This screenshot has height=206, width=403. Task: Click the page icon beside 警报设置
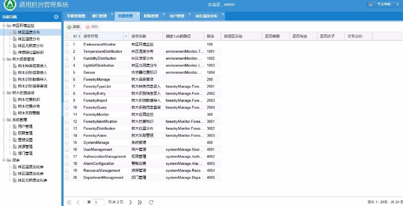coord(15,140)
